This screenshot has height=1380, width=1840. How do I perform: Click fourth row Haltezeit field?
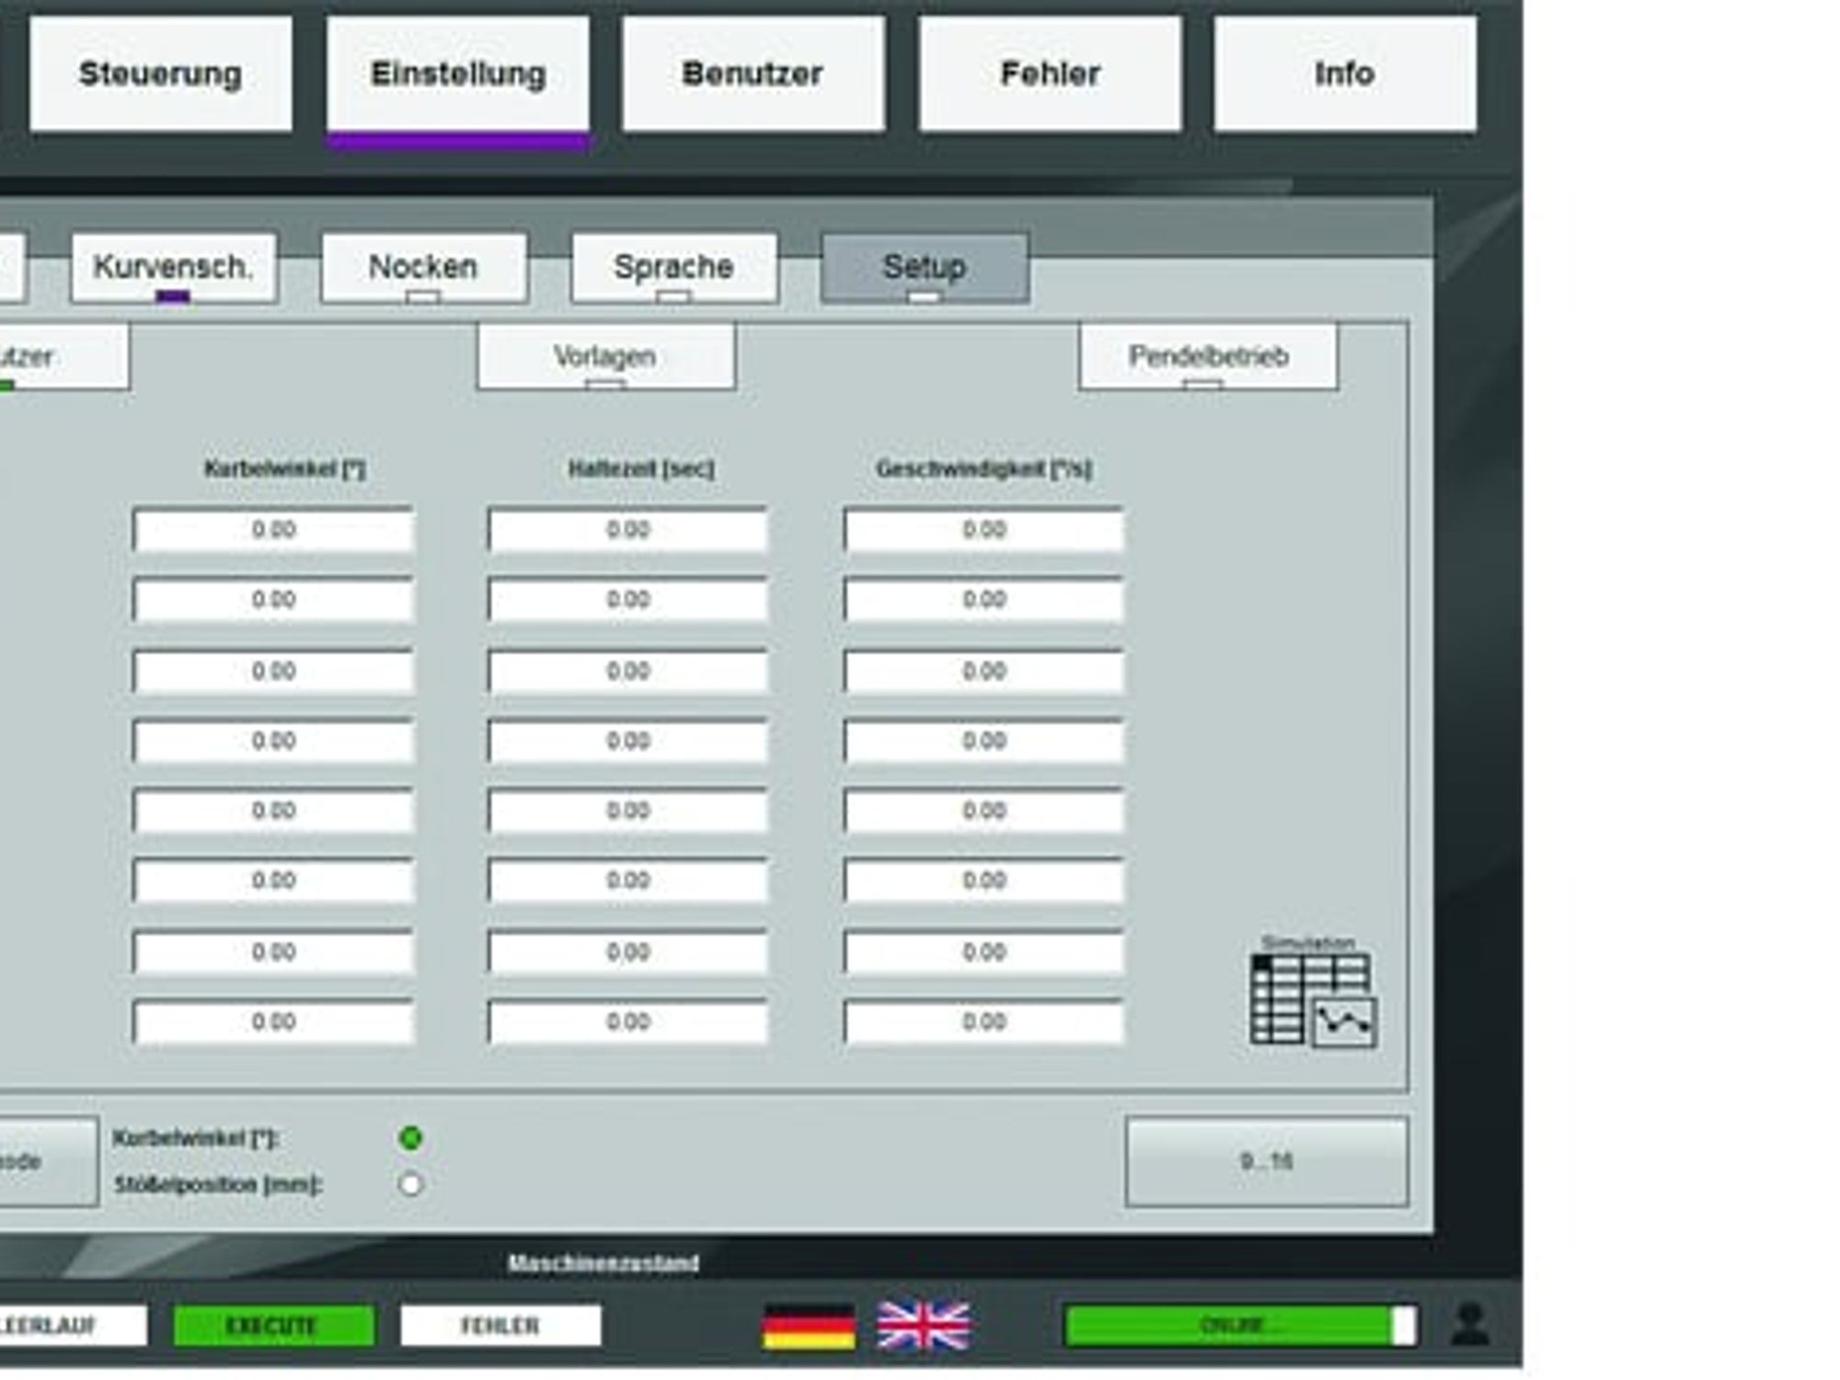(x=628, y=742)
